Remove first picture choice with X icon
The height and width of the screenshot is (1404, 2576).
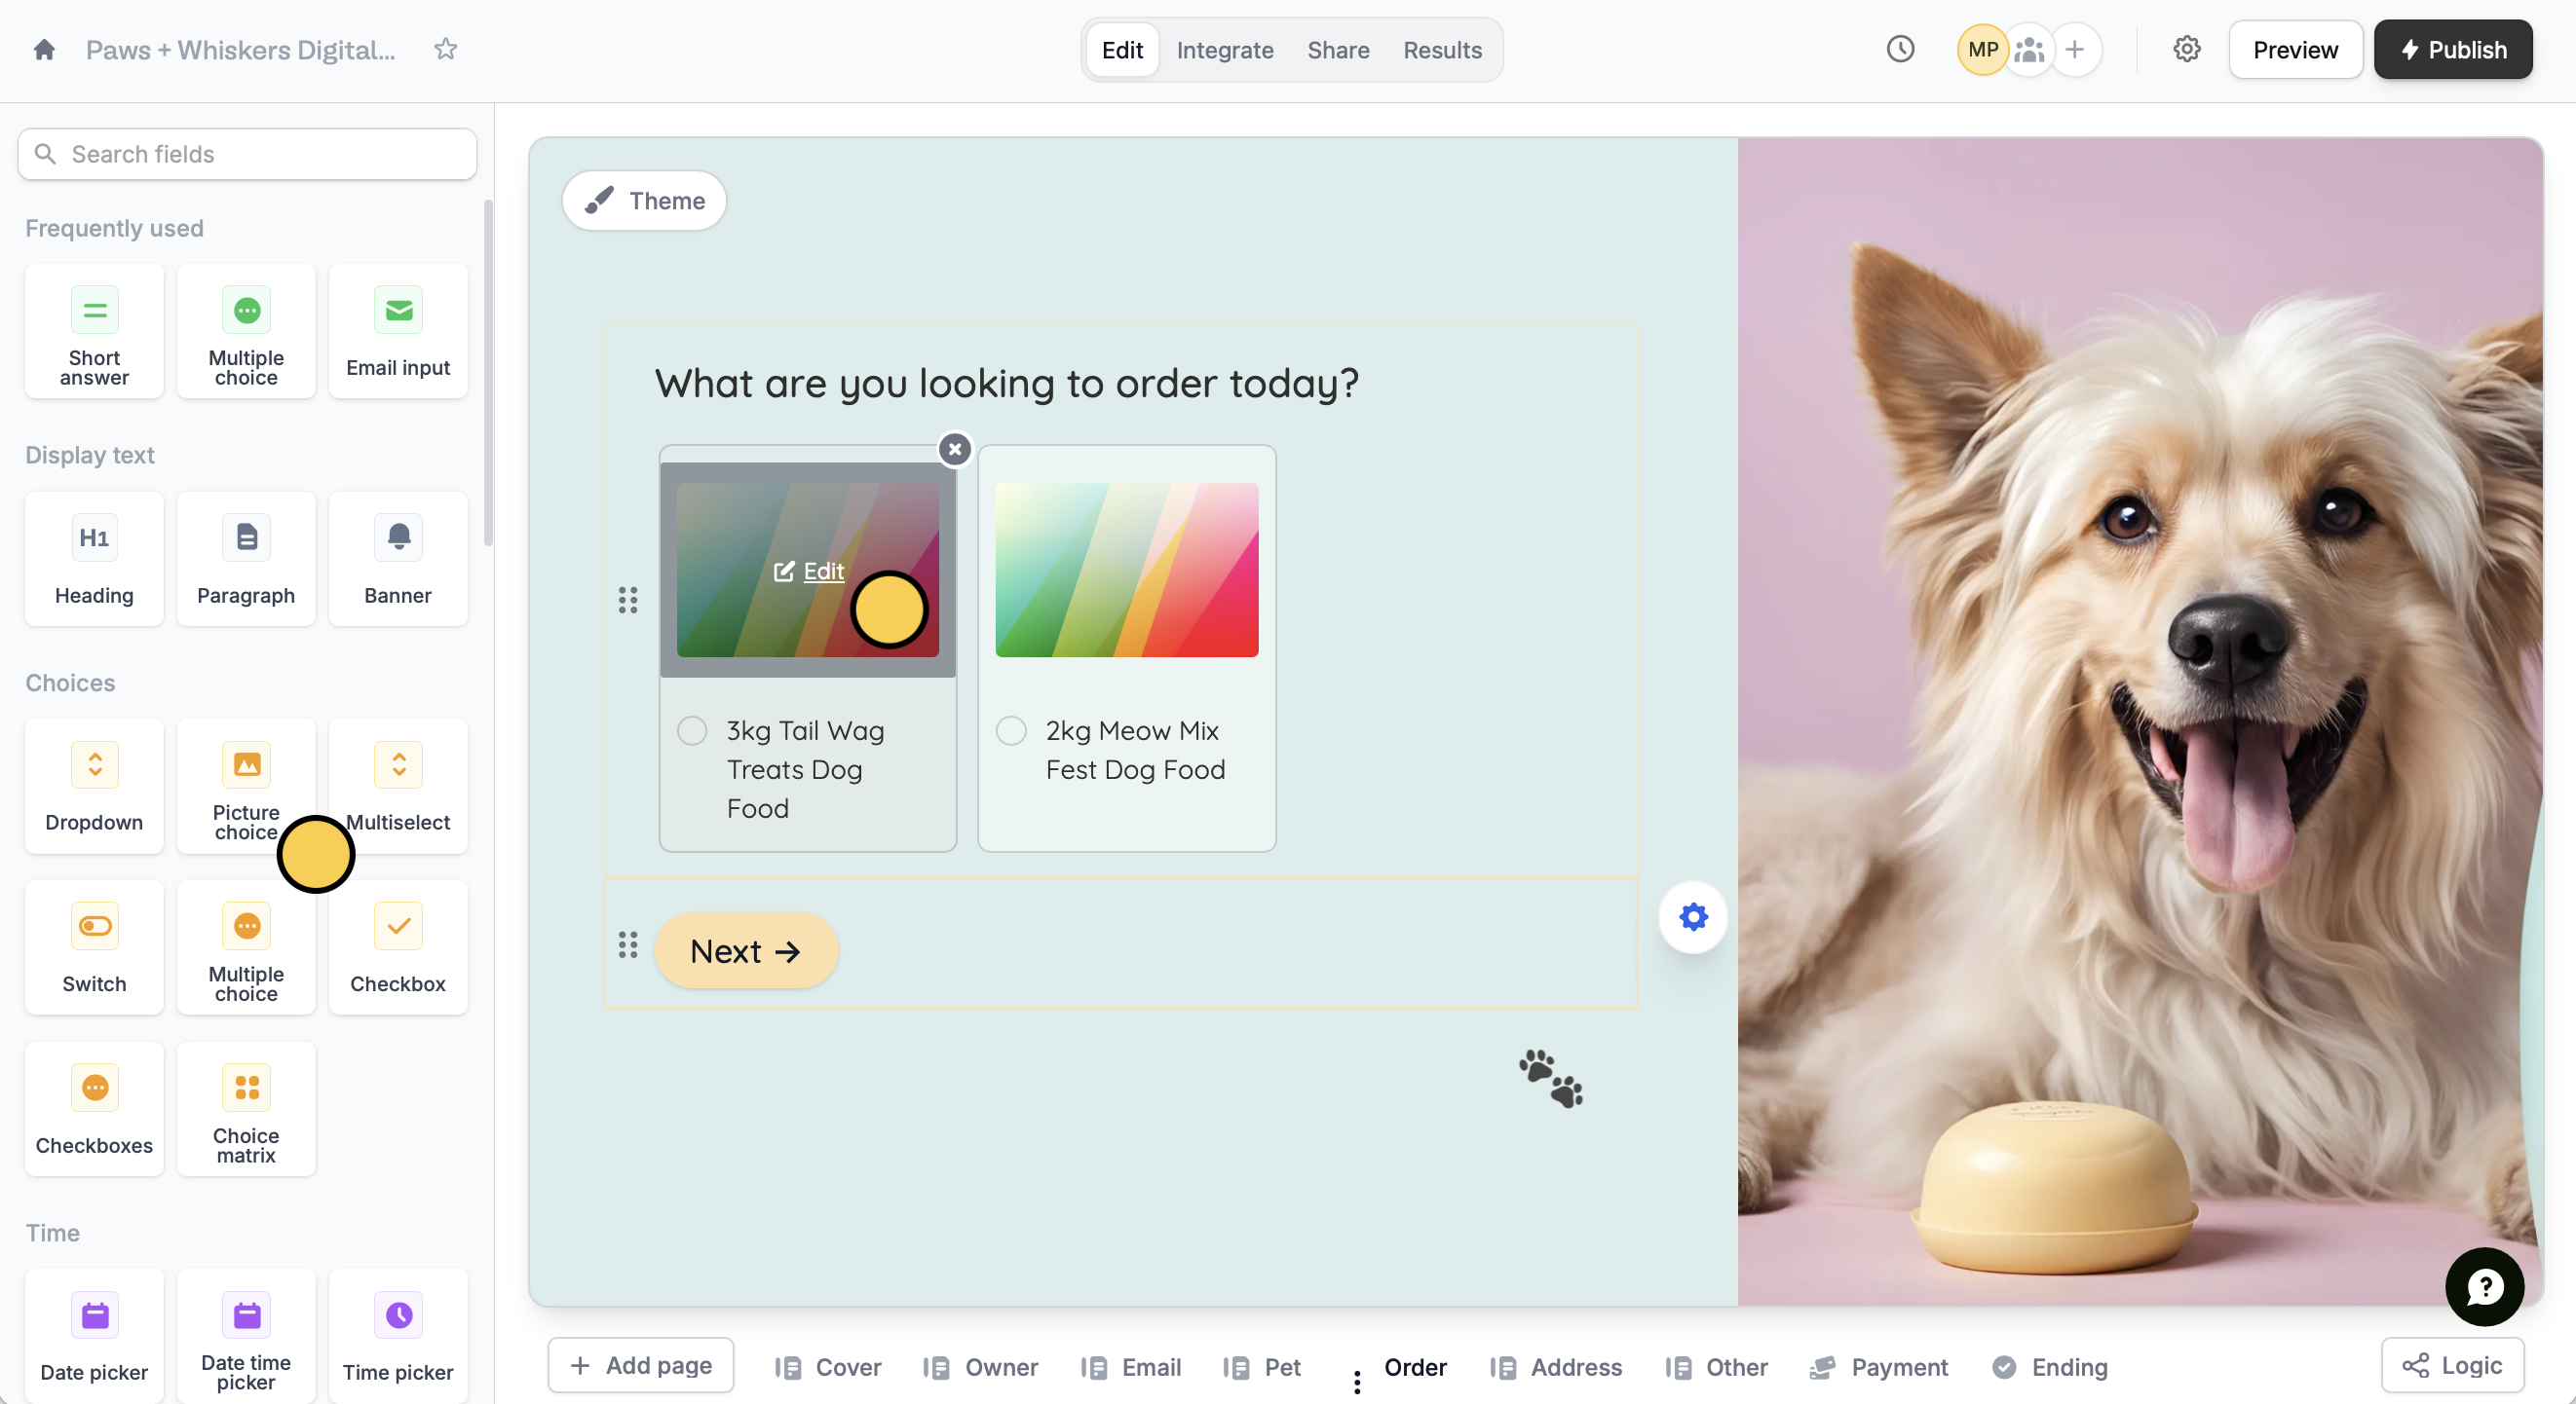pyautogui.click(x=954, y=450)
